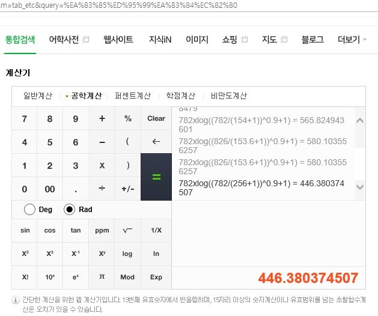
Task: Click the 00 double zero key
Action: pyautogui.click(x=50, y=189)
